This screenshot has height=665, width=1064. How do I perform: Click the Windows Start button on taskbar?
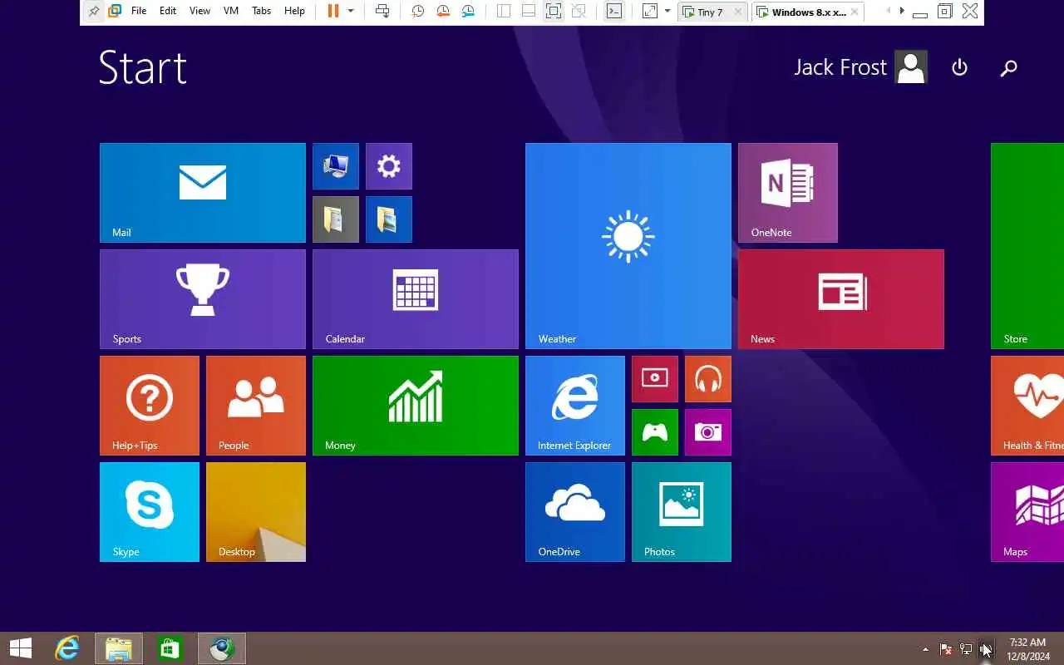click(21, 648)
